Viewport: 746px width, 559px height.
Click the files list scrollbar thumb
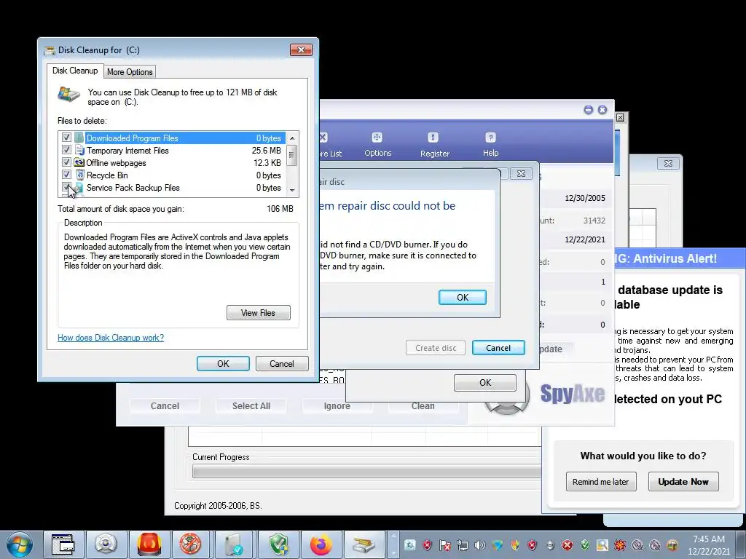coord(291,156)
